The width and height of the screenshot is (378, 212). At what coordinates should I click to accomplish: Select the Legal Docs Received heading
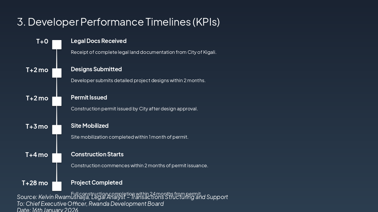point(99,41)
